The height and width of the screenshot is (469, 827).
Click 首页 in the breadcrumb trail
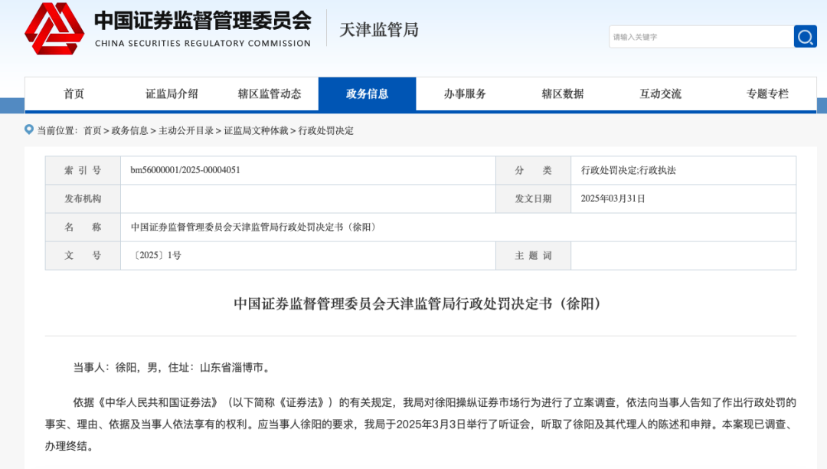click(x=92, y=131)
